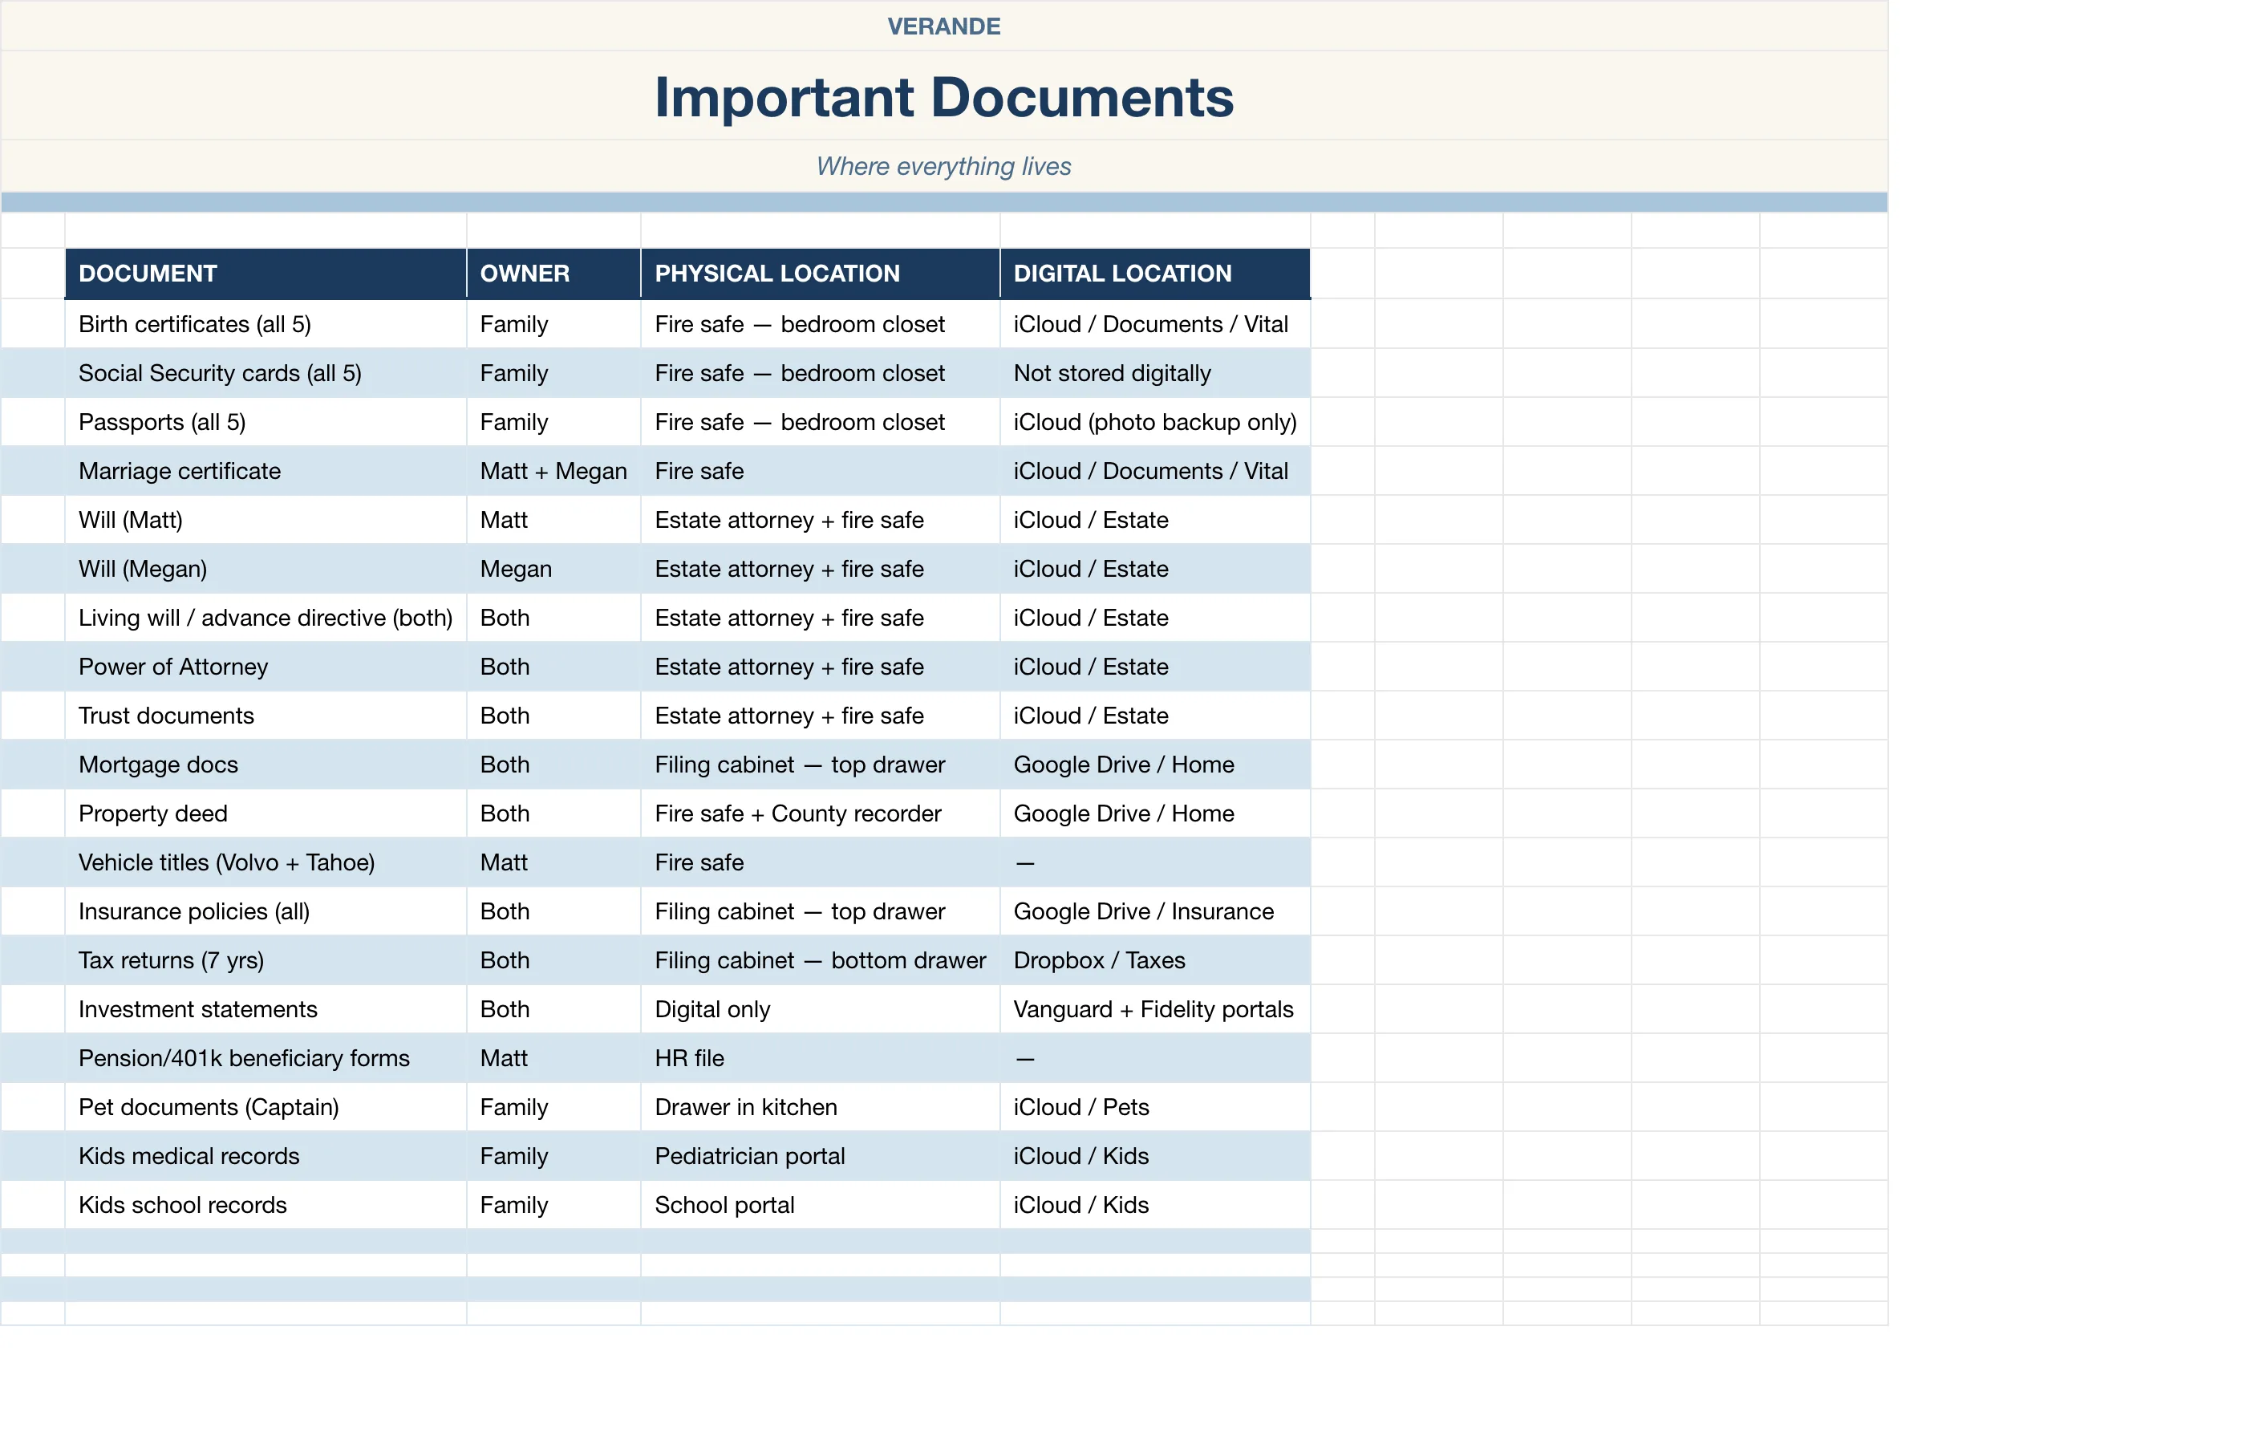The image size is (2246, 1444).
Task: Select the 'Power of Attorney' cell
Action: (x=266, y=667)
